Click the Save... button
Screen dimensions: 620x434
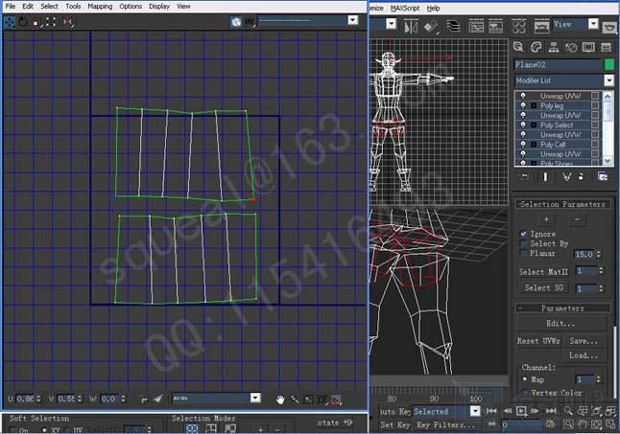click(x=584, y=341)
